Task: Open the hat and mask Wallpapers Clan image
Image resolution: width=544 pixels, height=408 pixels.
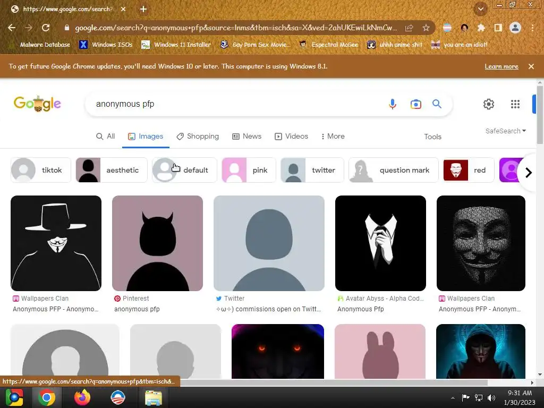Action: (x=56, y=243)
